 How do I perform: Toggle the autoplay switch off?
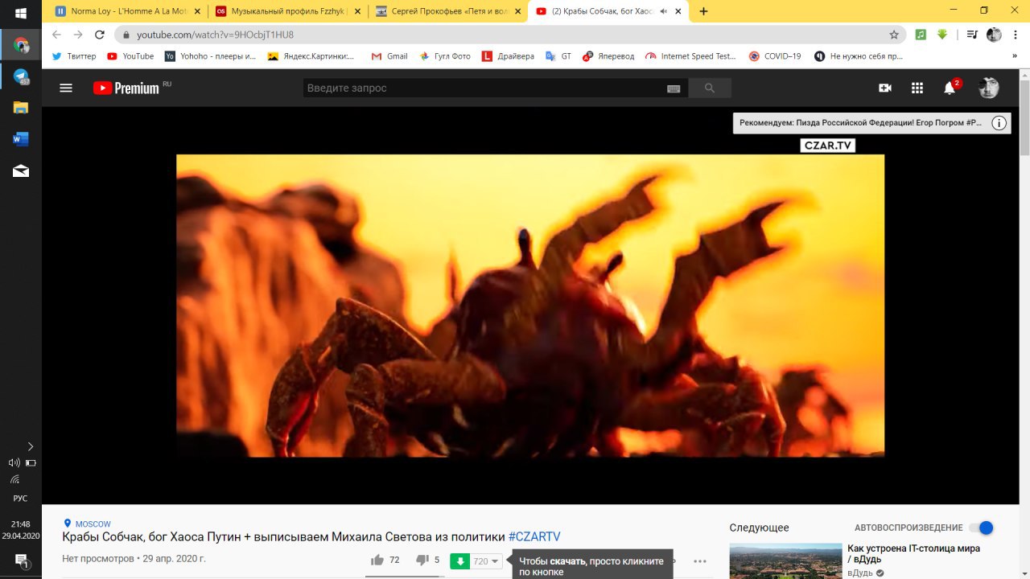981,528
